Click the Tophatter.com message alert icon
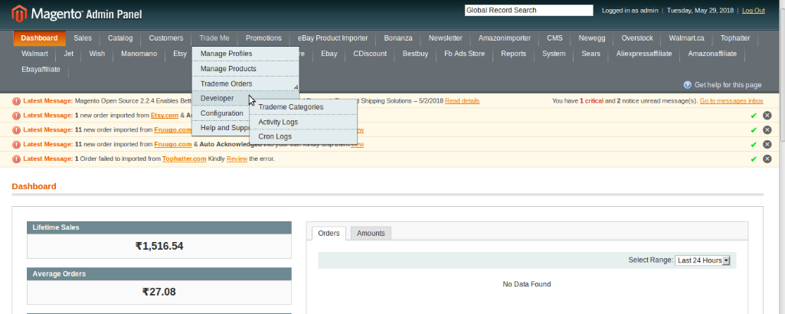Screen dimensions: 785x314 17,159
